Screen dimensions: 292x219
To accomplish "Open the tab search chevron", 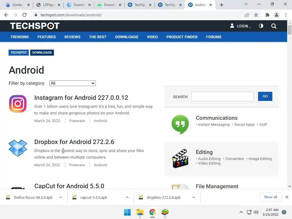I will pyautogui.click(x=246, y=4).
